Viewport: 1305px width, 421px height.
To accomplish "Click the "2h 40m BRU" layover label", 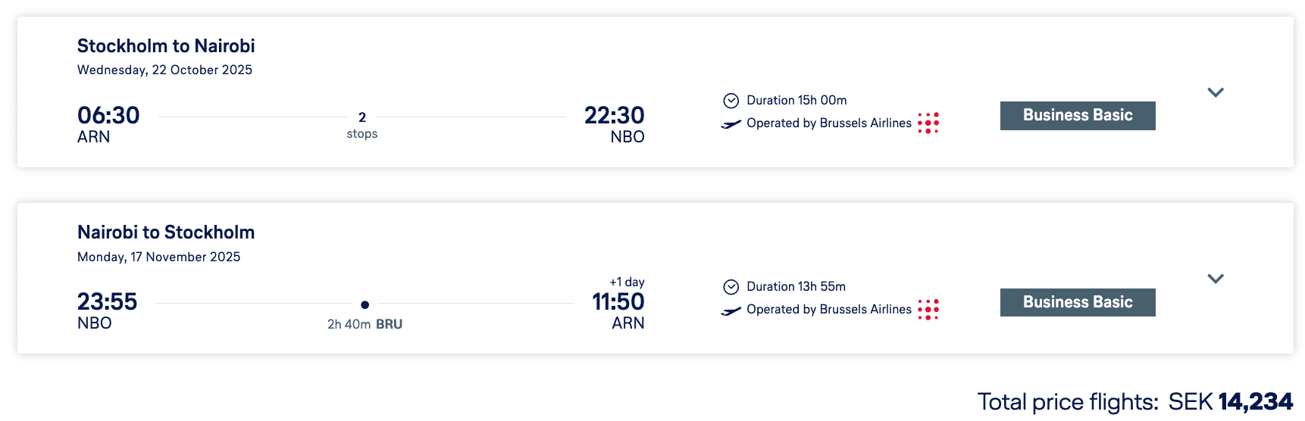I will coord(365,324).
